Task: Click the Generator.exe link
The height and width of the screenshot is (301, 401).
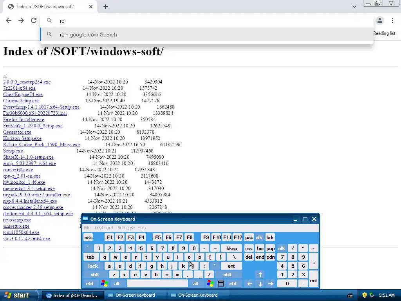Action: (17, 132)
